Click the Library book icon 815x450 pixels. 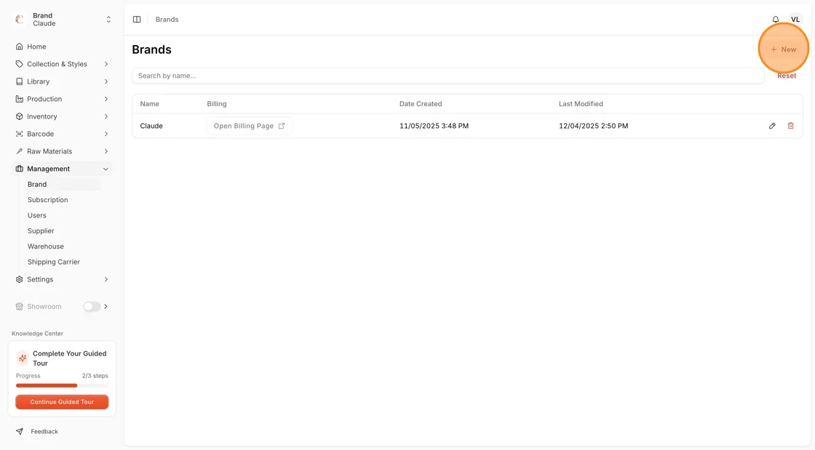point(19,81)
